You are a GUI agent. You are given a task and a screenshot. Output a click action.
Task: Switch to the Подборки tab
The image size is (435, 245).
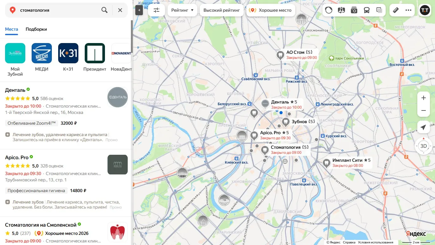[x=36, y=29]
